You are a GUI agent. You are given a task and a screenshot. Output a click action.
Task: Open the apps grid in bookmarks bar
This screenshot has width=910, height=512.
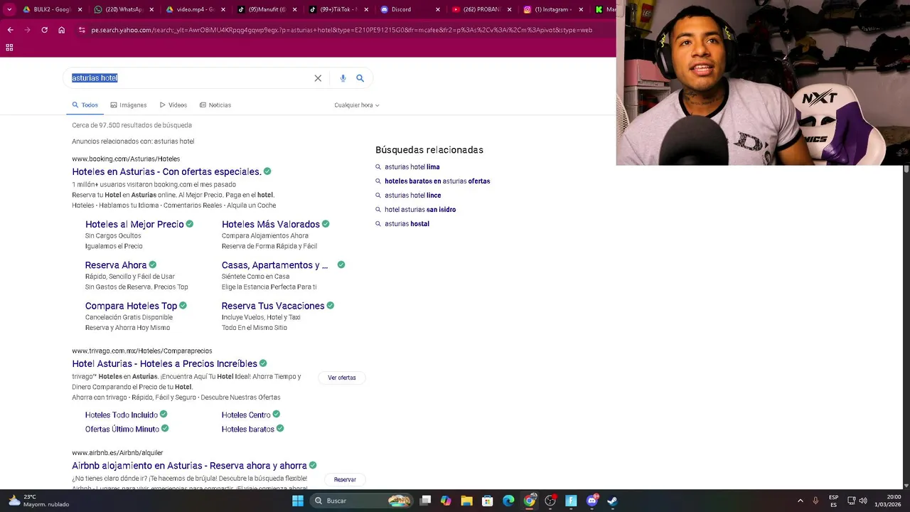(9, 48)
